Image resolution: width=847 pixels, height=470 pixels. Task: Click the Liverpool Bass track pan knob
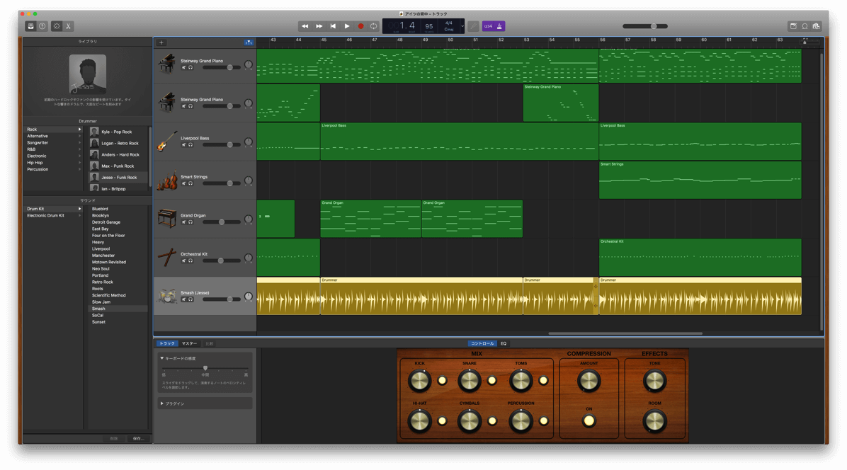click(248, 142)
